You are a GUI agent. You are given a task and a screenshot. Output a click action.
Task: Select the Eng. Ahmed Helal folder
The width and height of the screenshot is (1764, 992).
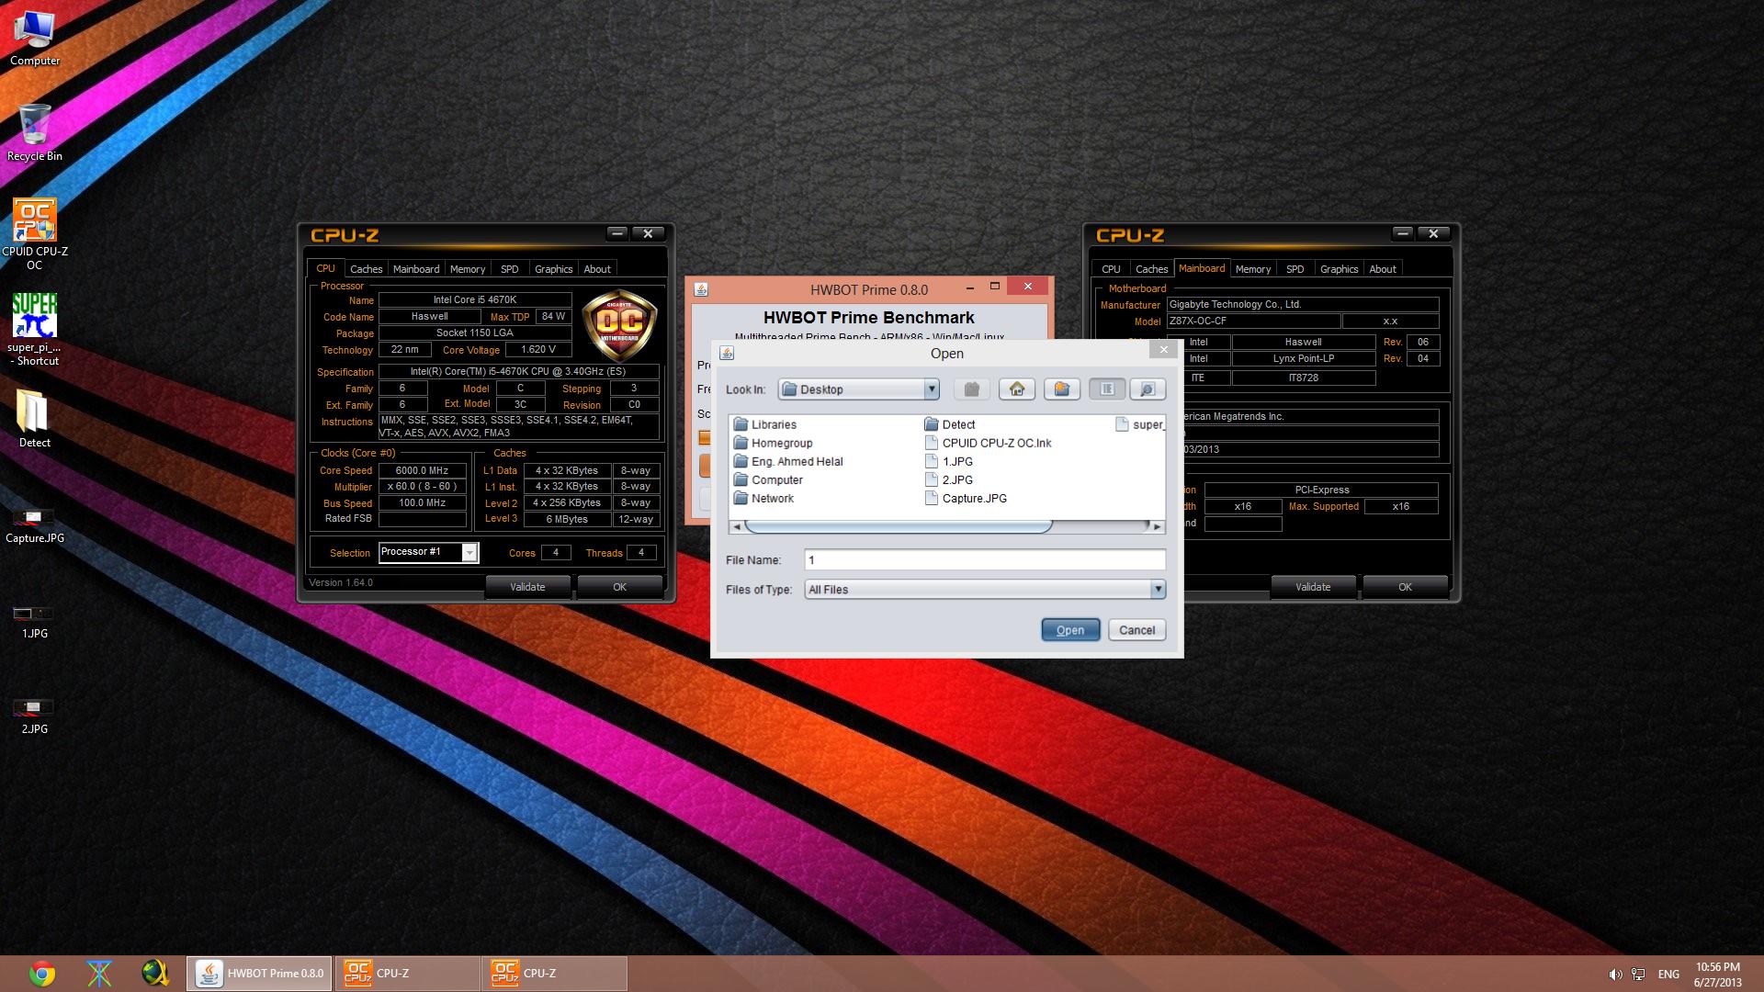[x=788, y=461]
